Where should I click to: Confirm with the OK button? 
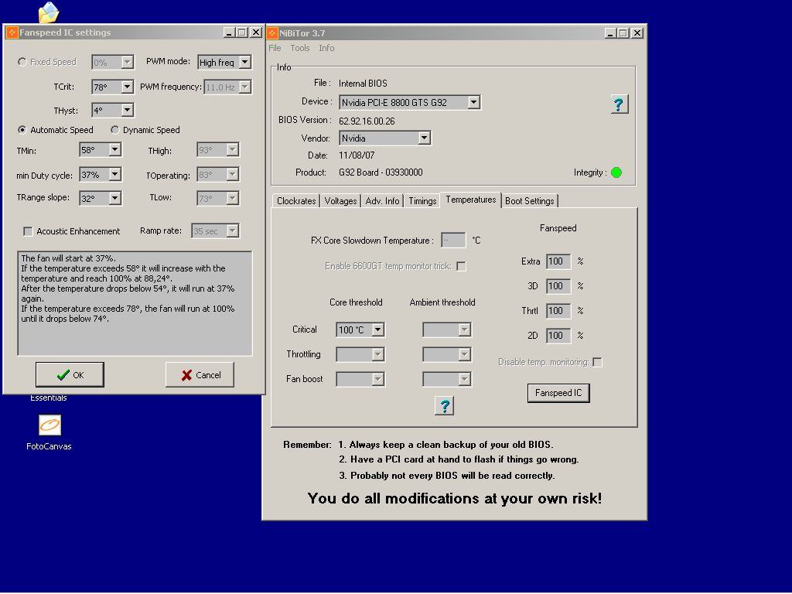pos(70,375)
